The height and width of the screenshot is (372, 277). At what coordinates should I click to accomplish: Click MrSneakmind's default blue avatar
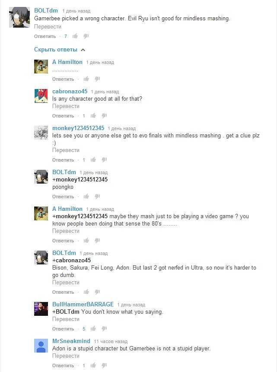point(41,346)
